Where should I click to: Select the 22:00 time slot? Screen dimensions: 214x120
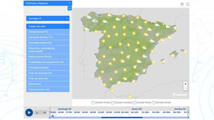(x=109, y=112)
